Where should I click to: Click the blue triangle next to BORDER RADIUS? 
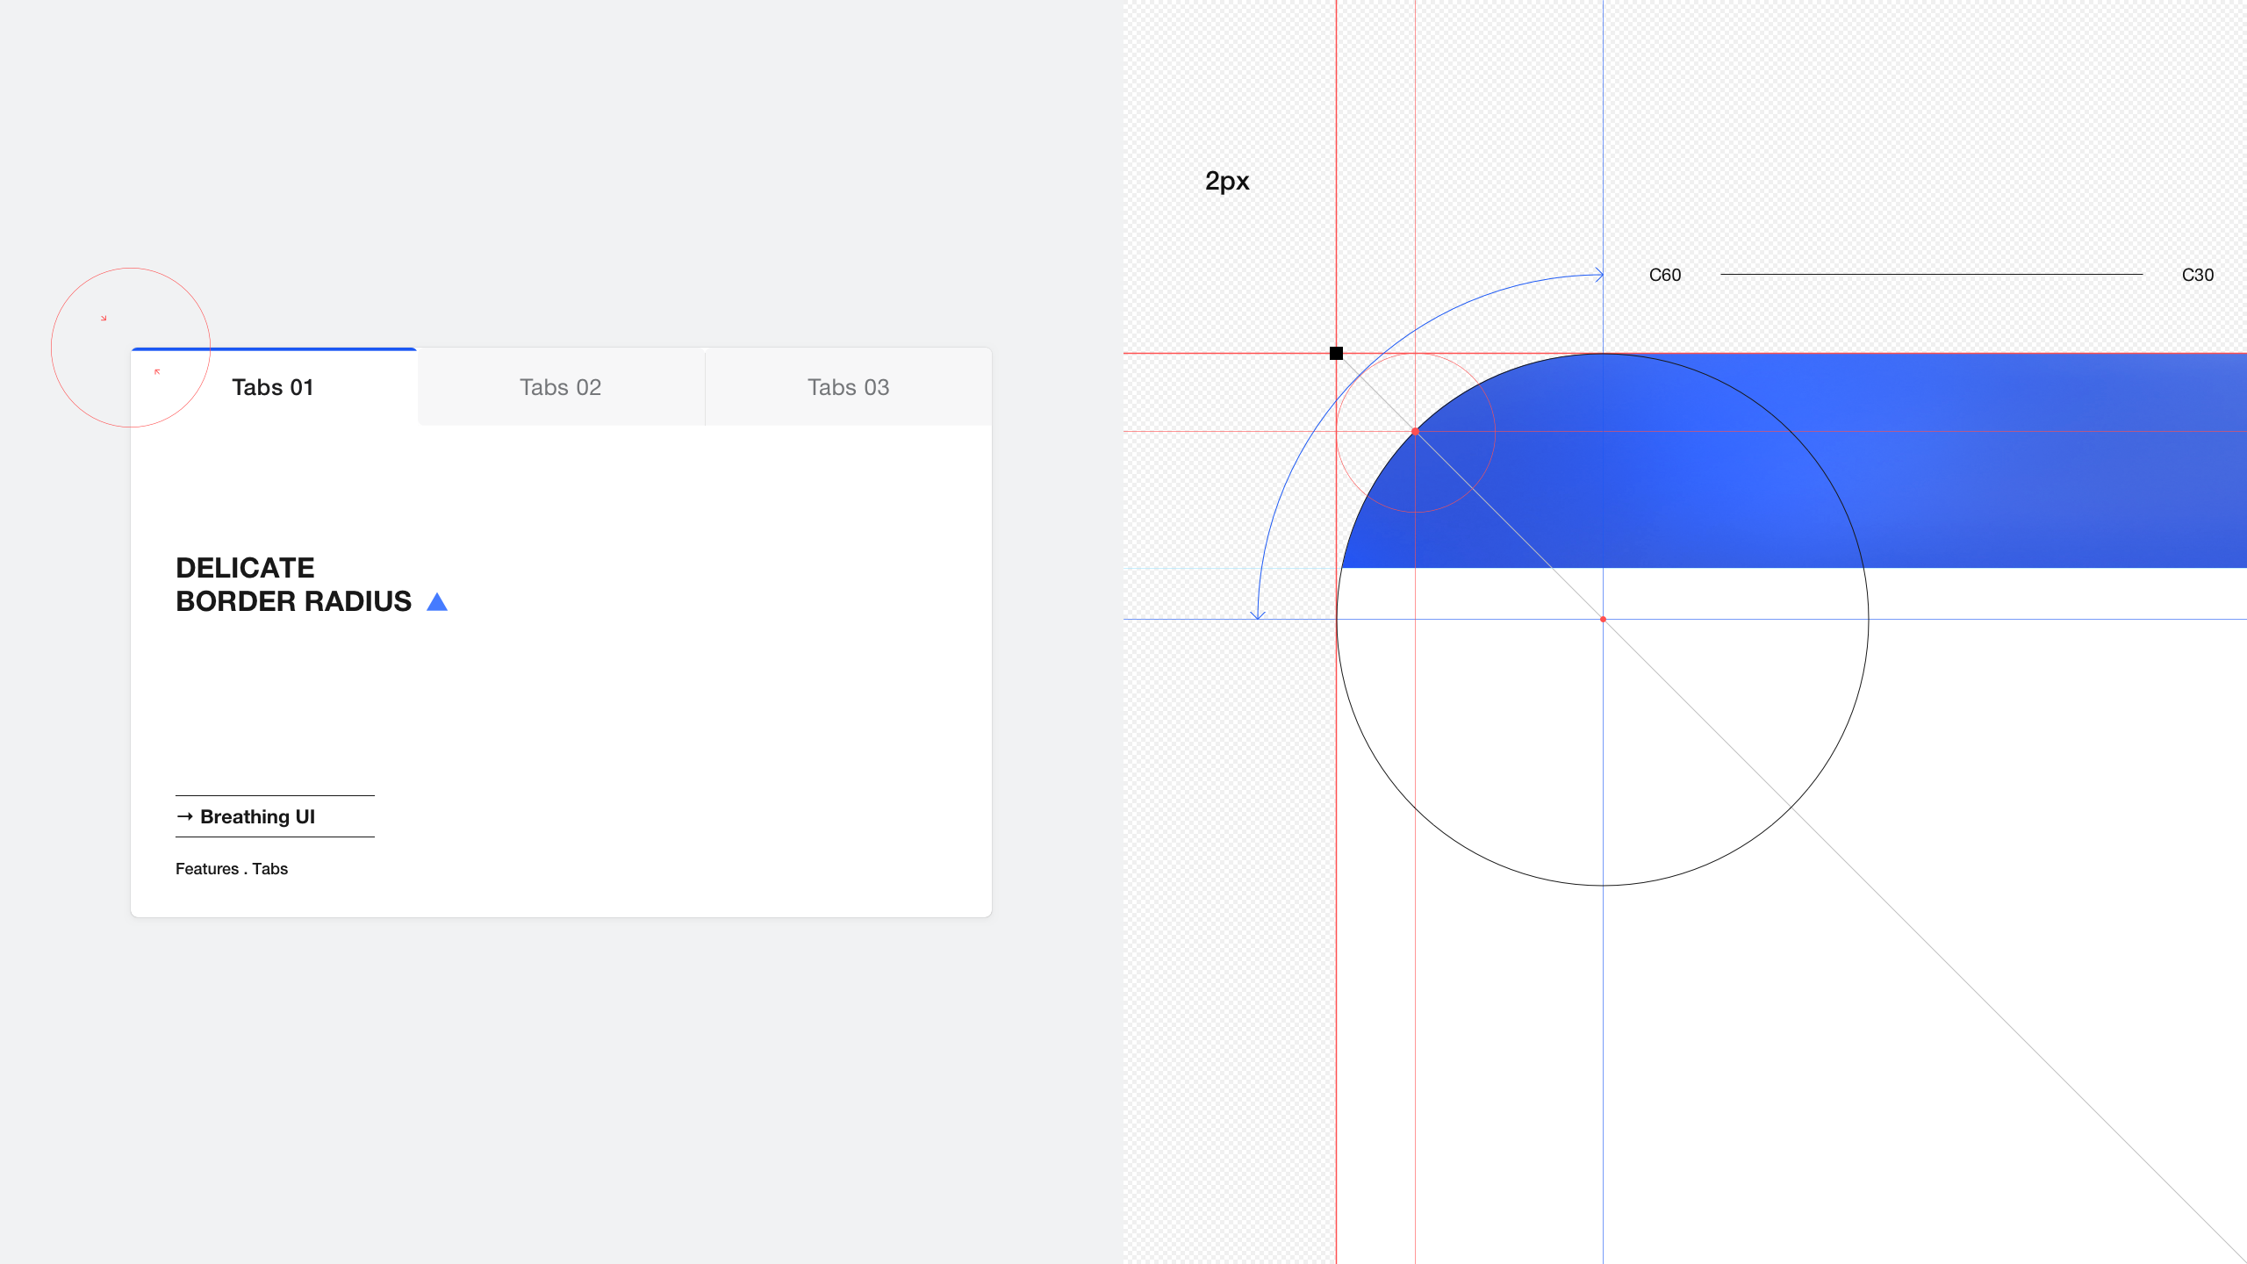click(436, 601)
